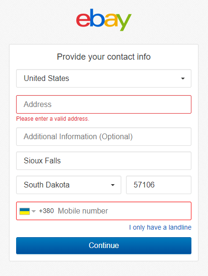
Task: Click the South Dakota selected value text
Action: pyautogui.click(x=47, y=185)
